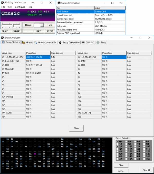Click the eye icon in Group Analyzer title bar
This screenshot has width=154, height=174.
2,37
